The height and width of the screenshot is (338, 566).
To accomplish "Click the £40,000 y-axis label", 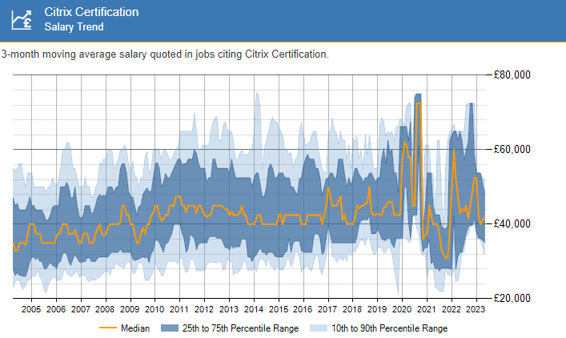I will click(511, 223).
